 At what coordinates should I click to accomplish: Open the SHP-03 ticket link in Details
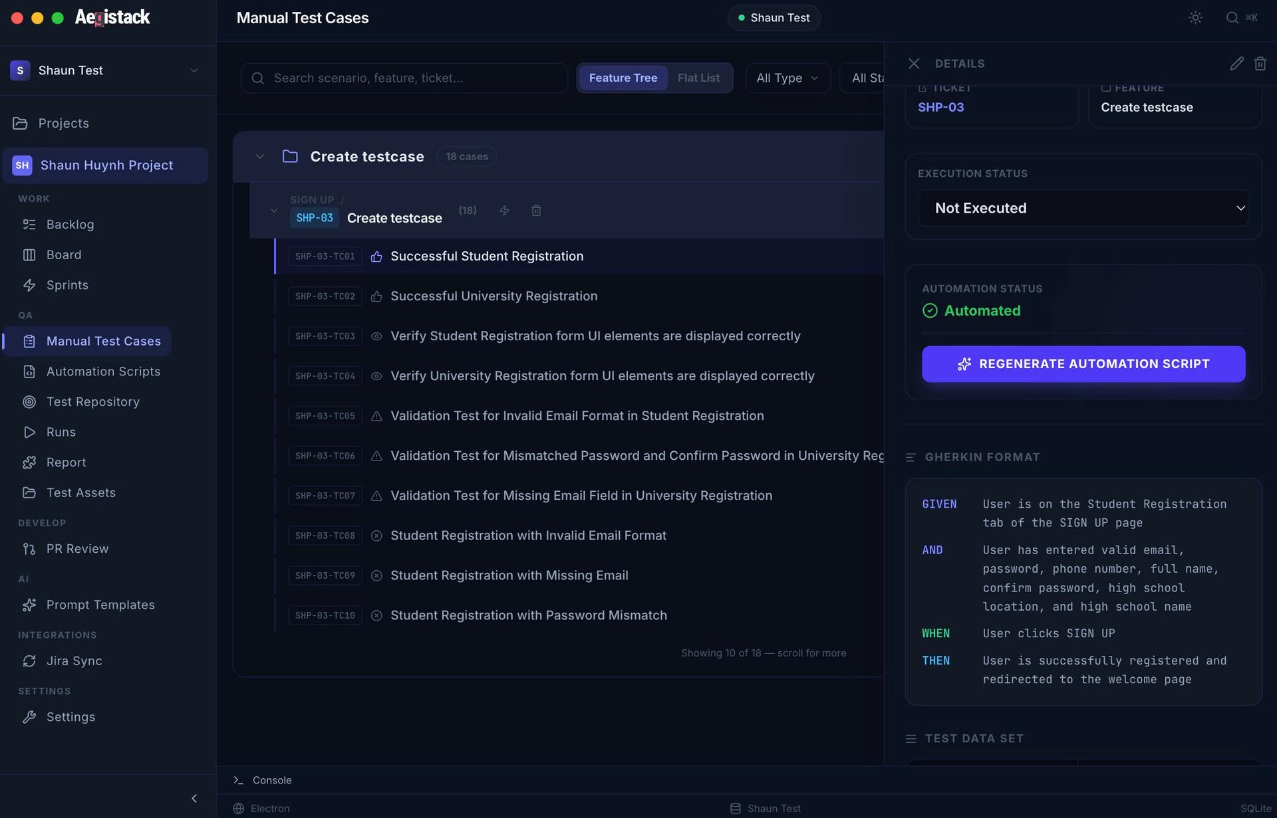tap(940, 107)
